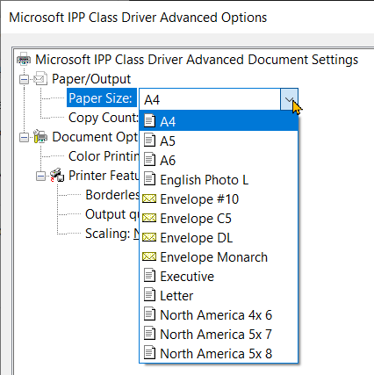
Task: Click Microsoft IPP Class Driver Advanced Document Settings root
Action: pyautogui.click(x=197, y=60)
